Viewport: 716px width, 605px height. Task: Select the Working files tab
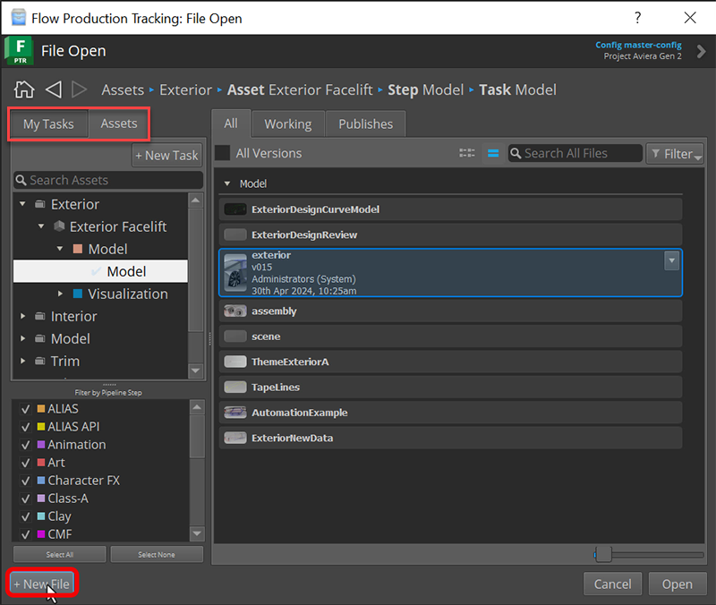288,124
